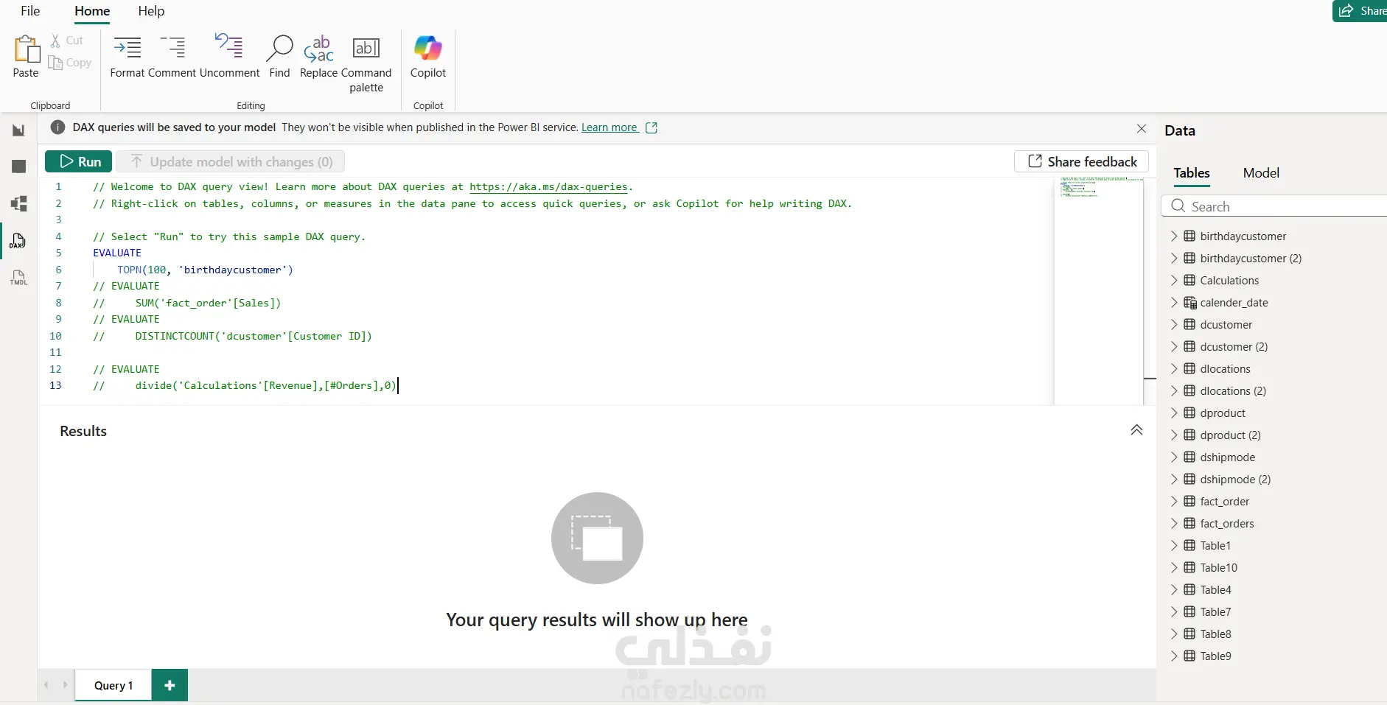Switch to the Tables tab in Data pane

click(1192, 173)
